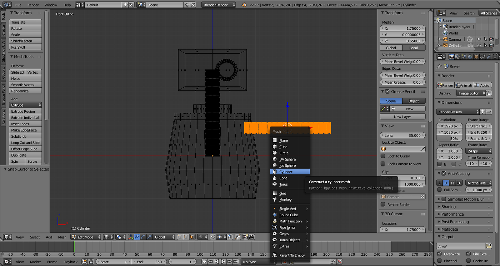Click the Translate button

tap(25, 22)
